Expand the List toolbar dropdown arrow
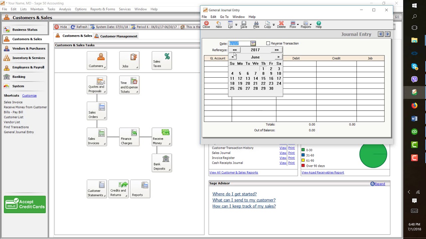Viewport: 426px width, 239px height. pos(236,25)
